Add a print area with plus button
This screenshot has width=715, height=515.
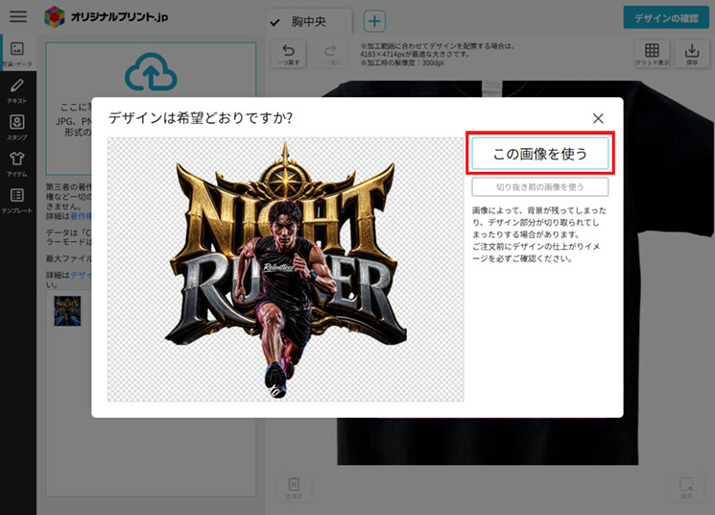(x=374, y=21)
